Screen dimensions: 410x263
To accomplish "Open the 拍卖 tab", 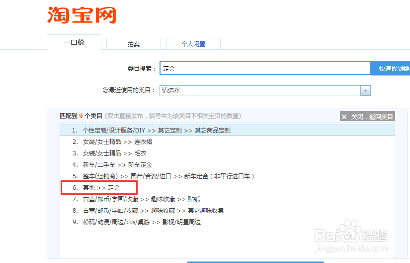I will pos(134,44).
